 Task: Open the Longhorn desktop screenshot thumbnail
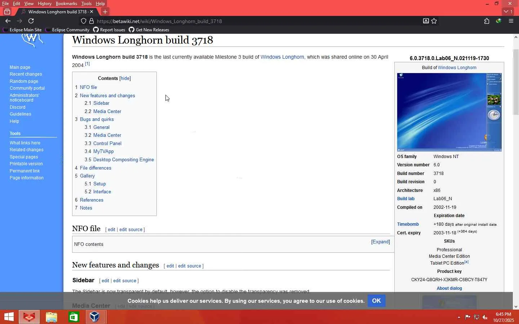[x=449, y=112]
